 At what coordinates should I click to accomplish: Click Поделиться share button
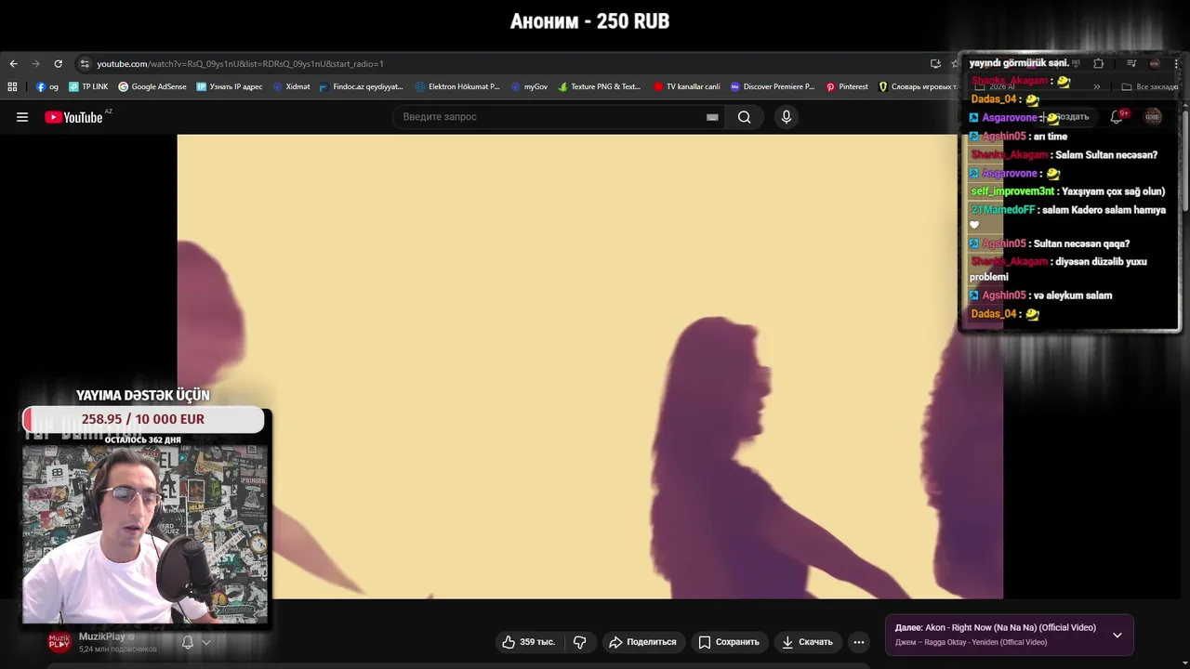click(642, 642)
